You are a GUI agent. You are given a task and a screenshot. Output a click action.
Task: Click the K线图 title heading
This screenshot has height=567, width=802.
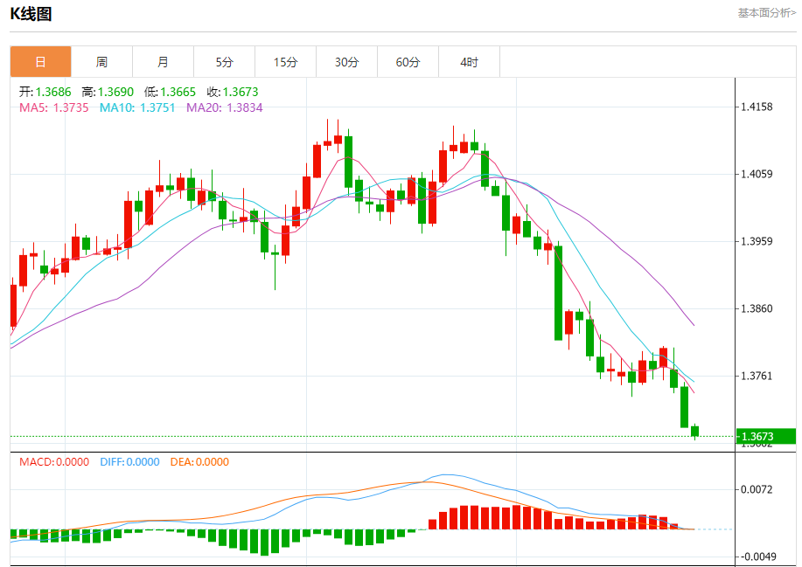click(x=31, y=14)
